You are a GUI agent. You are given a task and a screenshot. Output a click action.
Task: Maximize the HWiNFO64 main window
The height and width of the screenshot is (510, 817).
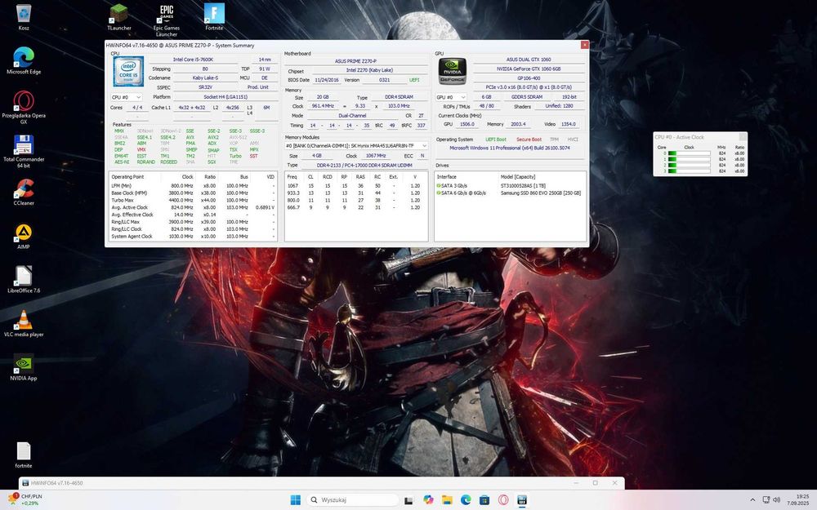pyautogui.click(x=595, y=483)
